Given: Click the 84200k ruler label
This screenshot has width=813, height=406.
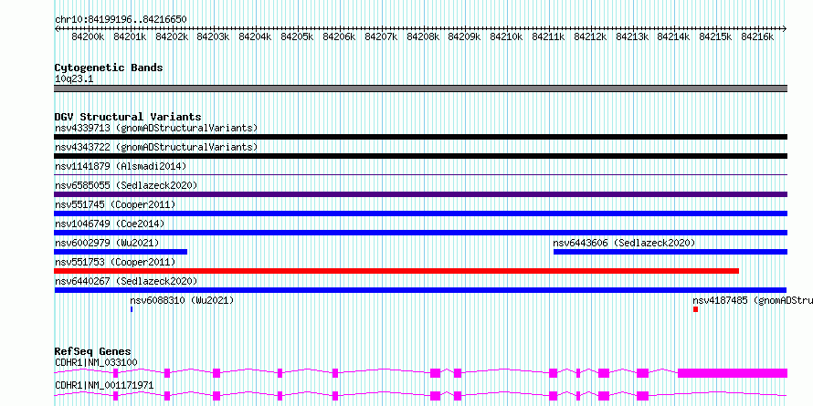Looking at the screenshot, I should point(88,36).
